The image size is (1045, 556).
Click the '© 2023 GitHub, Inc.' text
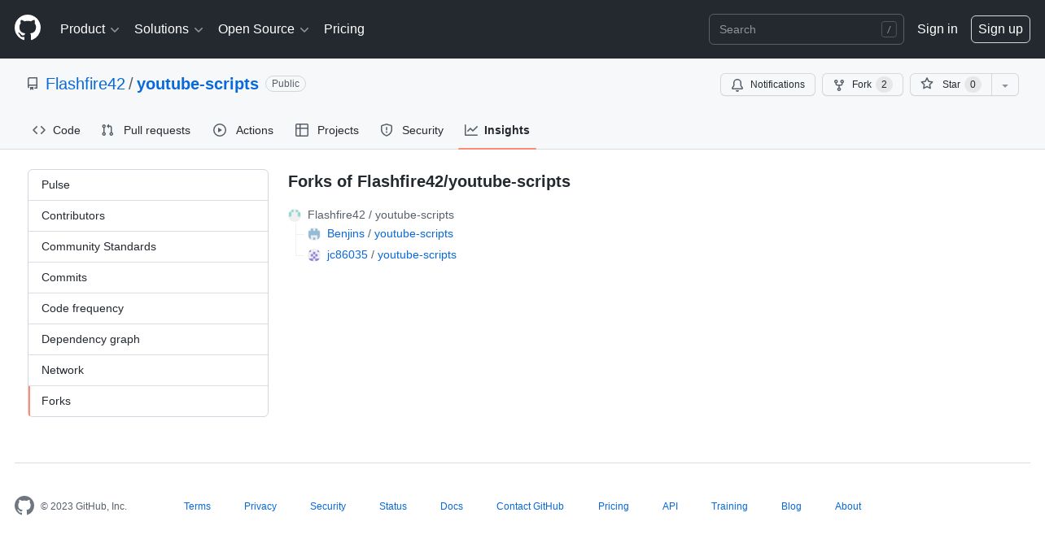[x=84, y=506]
